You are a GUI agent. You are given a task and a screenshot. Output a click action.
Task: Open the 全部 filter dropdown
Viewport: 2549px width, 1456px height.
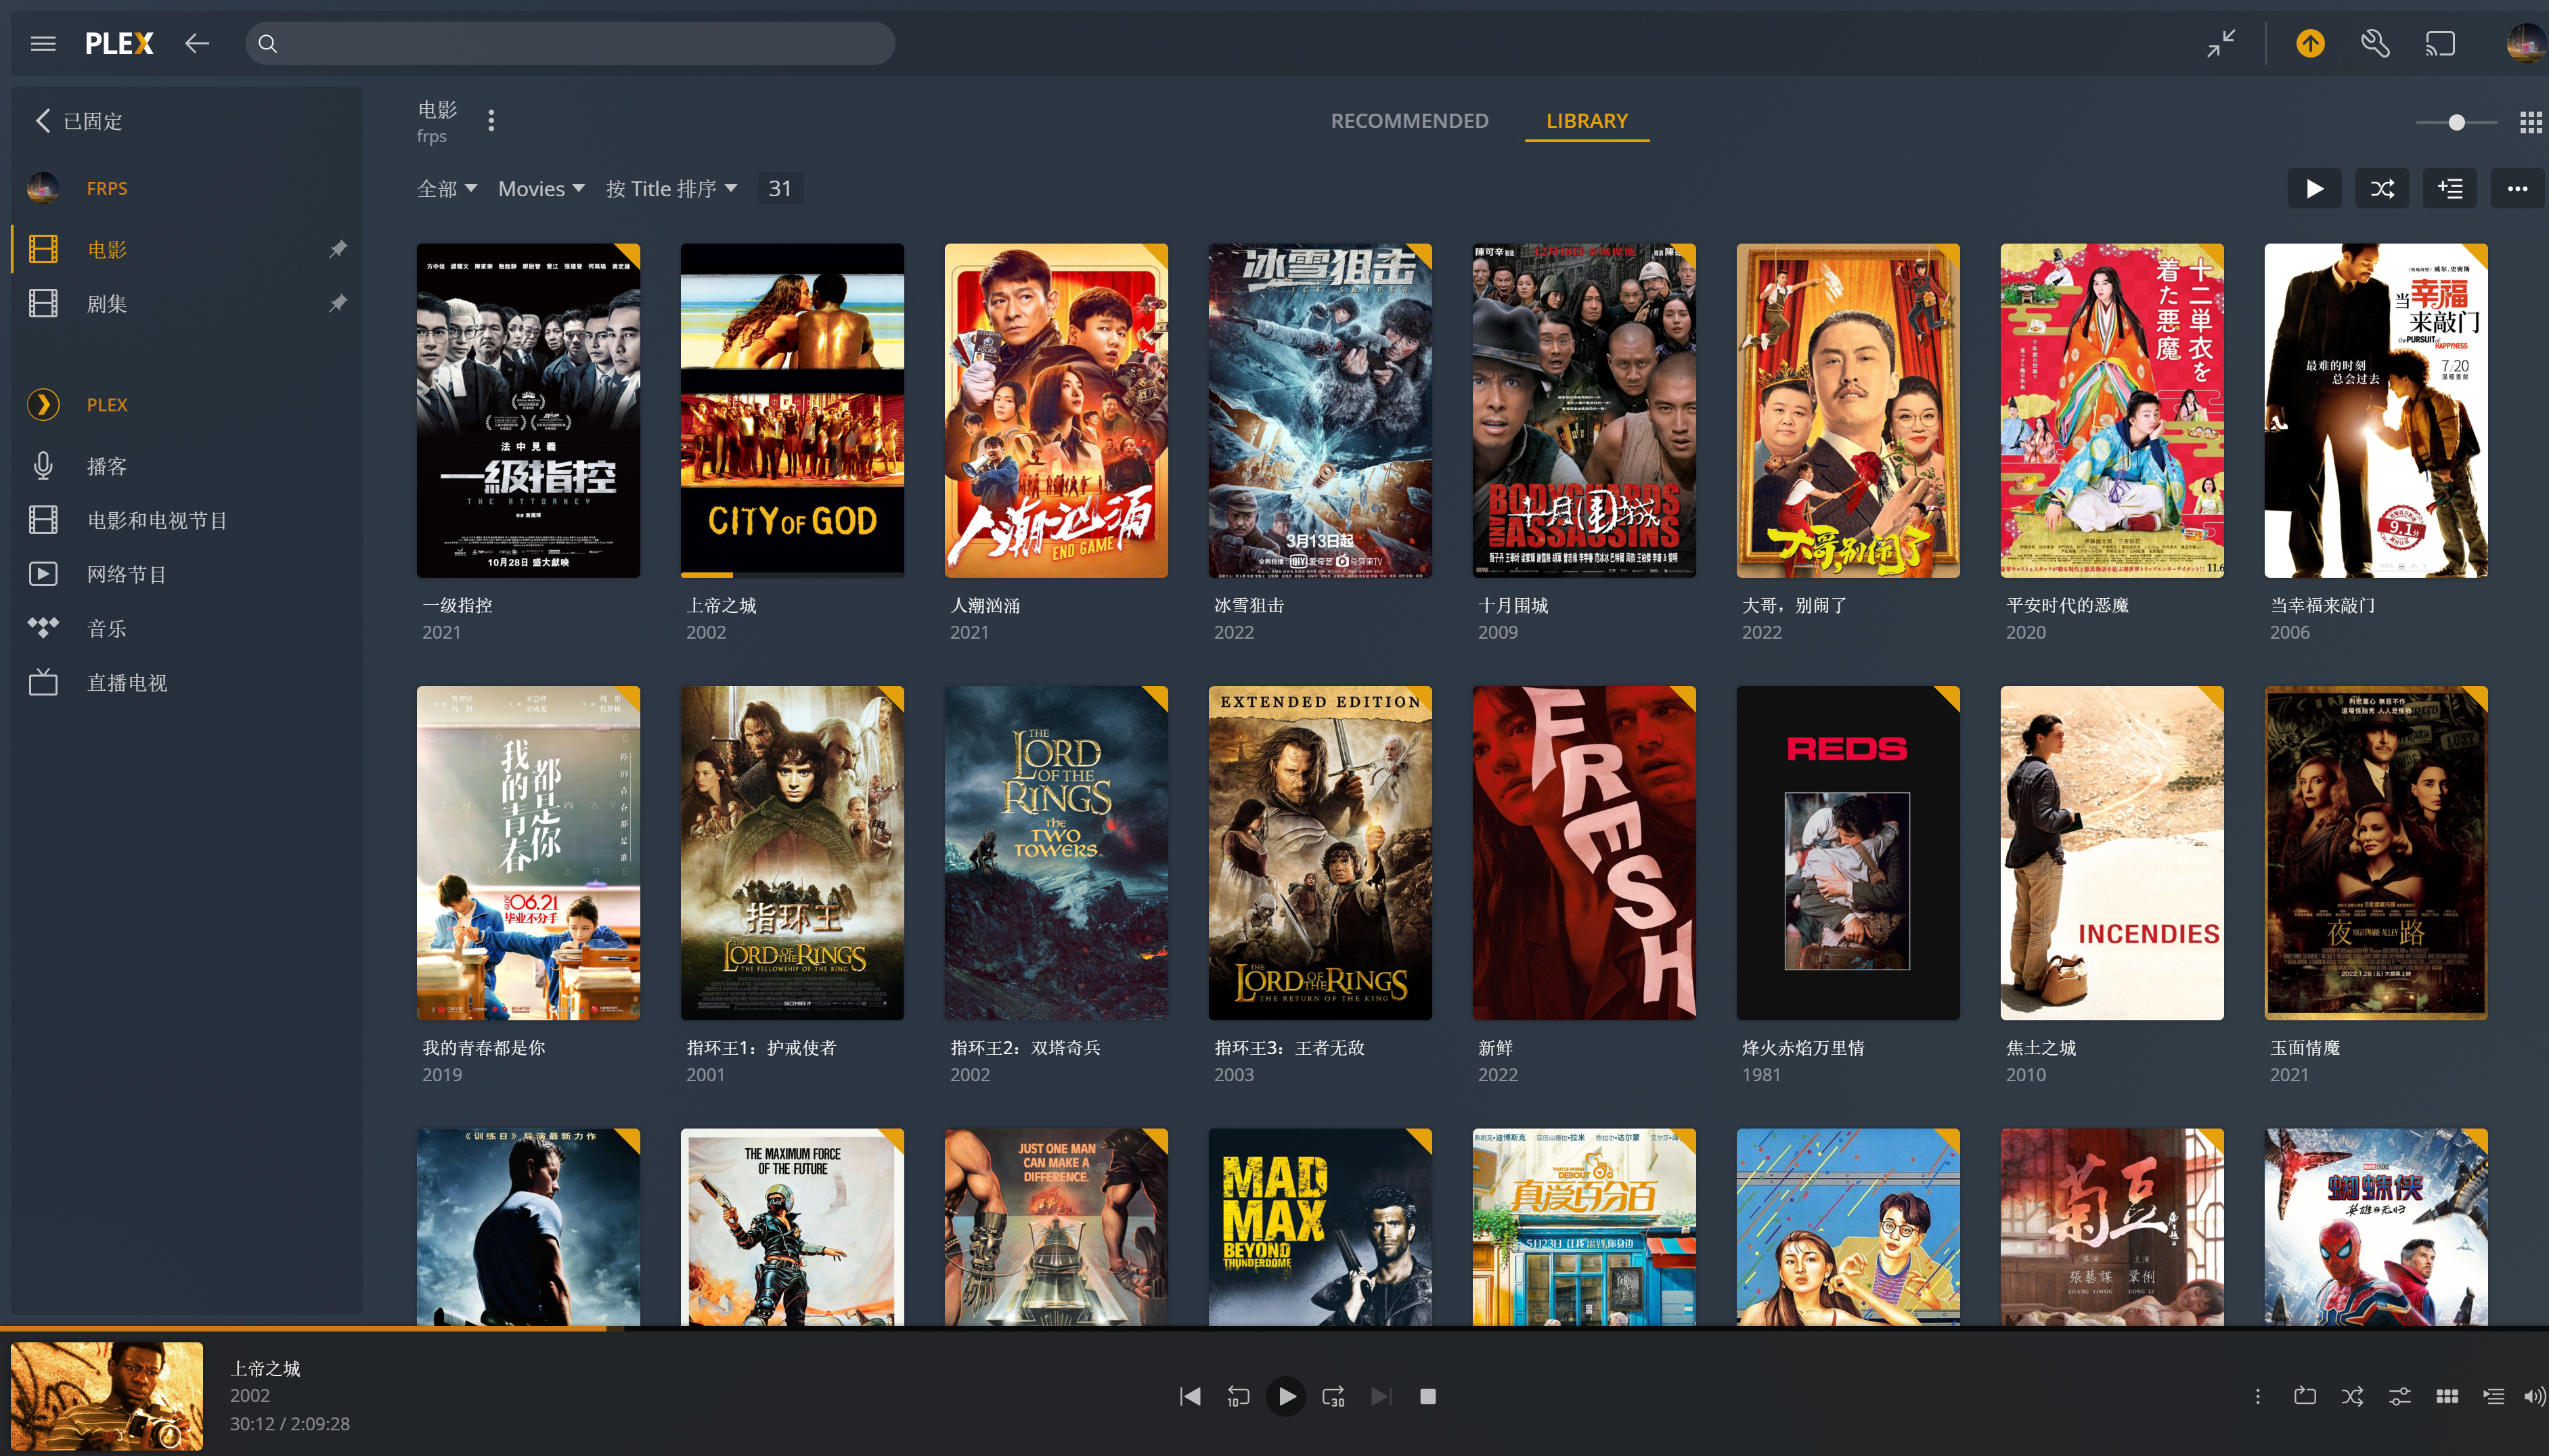(446, 188)
